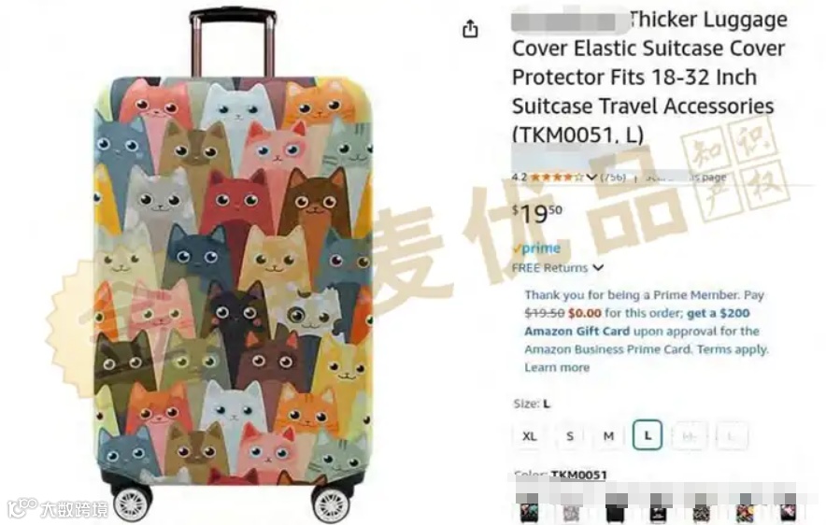Viewport: 826px width, 525px height.
Task: Select size S option
Action: (569, 436)
